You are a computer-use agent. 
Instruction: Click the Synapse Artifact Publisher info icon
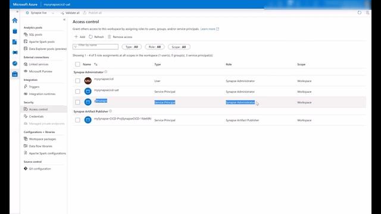pyautogui.click(x=110, y=111)
